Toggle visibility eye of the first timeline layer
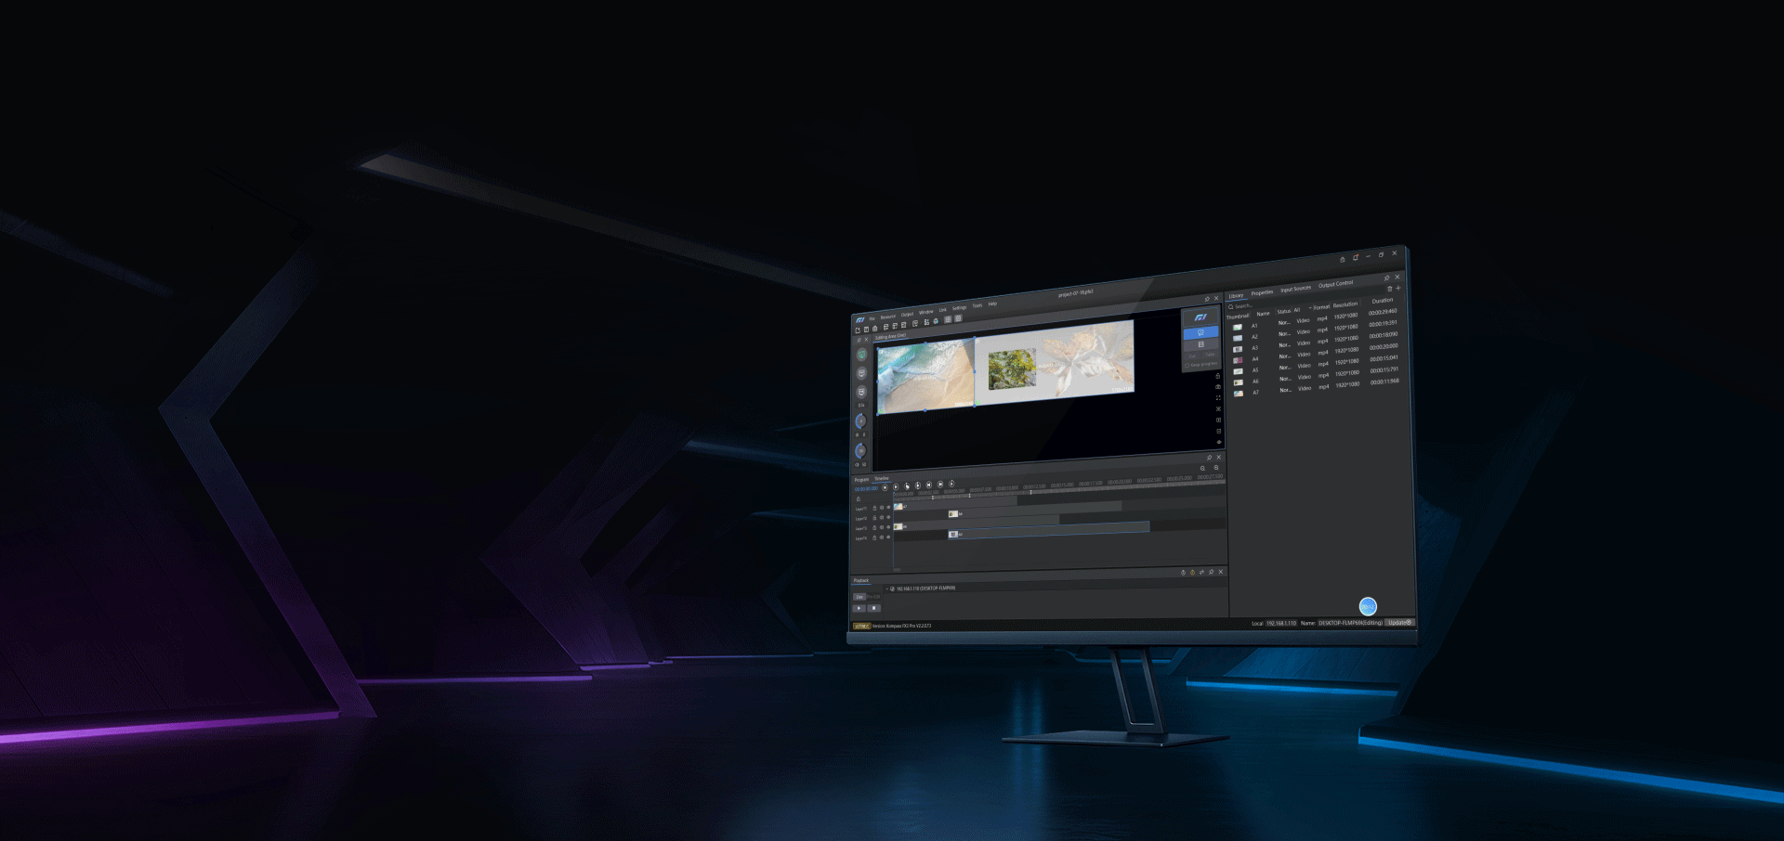The width and height of the screenshot is (1784, 841). 888,507
